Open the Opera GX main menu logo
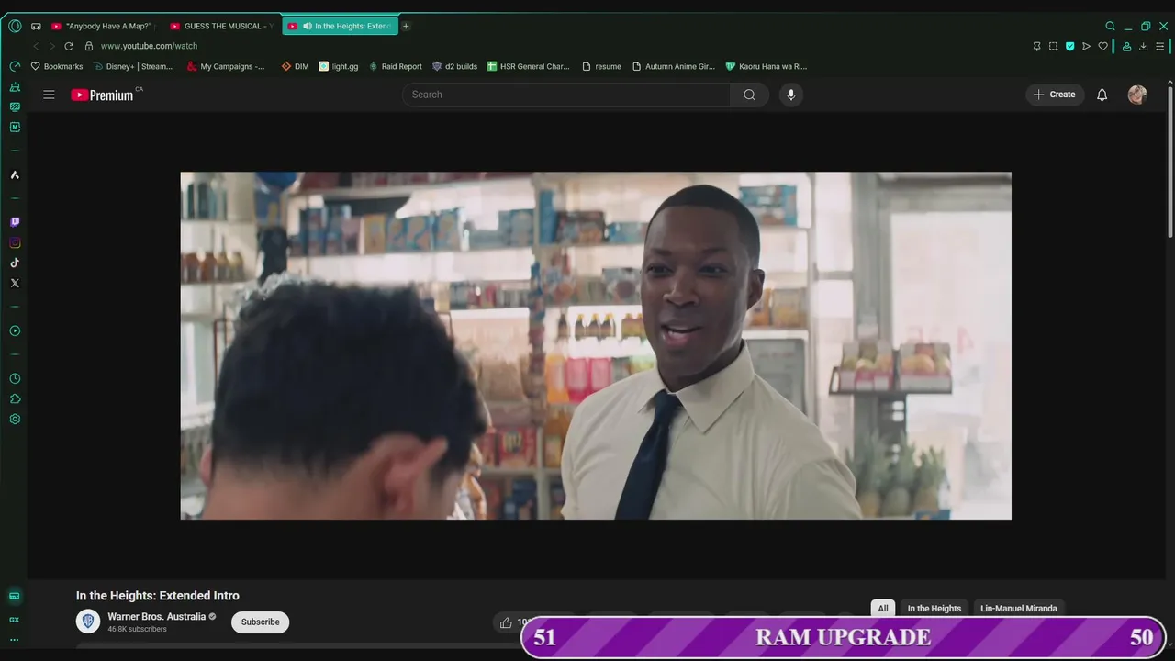The image size is (1175, 661). tap(15, 26)
